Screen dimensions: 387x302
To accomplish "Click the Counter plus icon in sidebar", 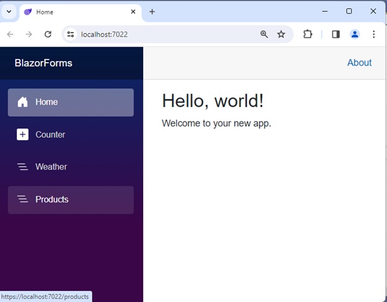I will [23, 135].
